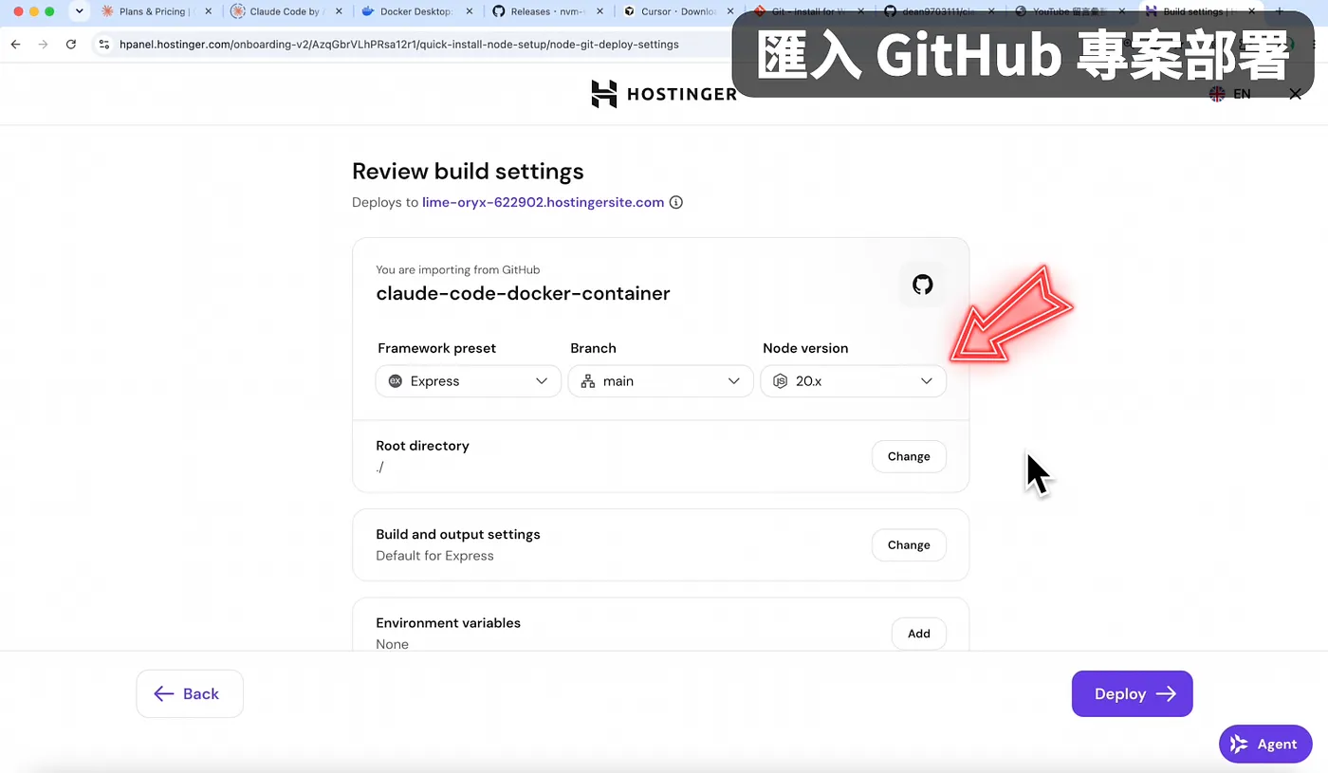
Task: Open the Branch dropdown showing main
Action: 660,381
